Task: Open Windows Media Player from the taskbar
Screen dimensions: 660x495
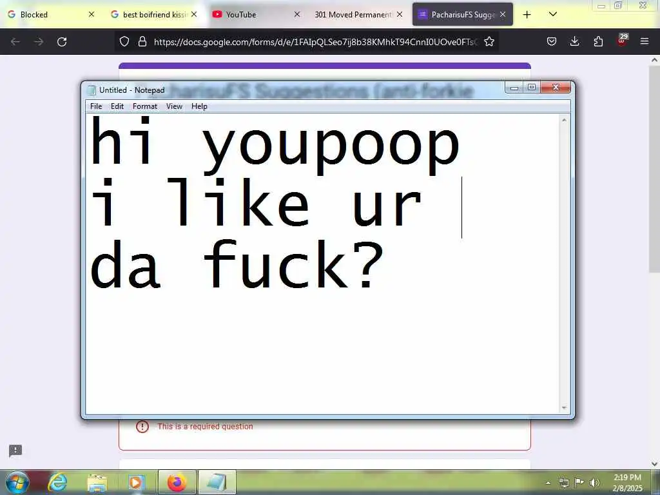Action: [136, 482]
